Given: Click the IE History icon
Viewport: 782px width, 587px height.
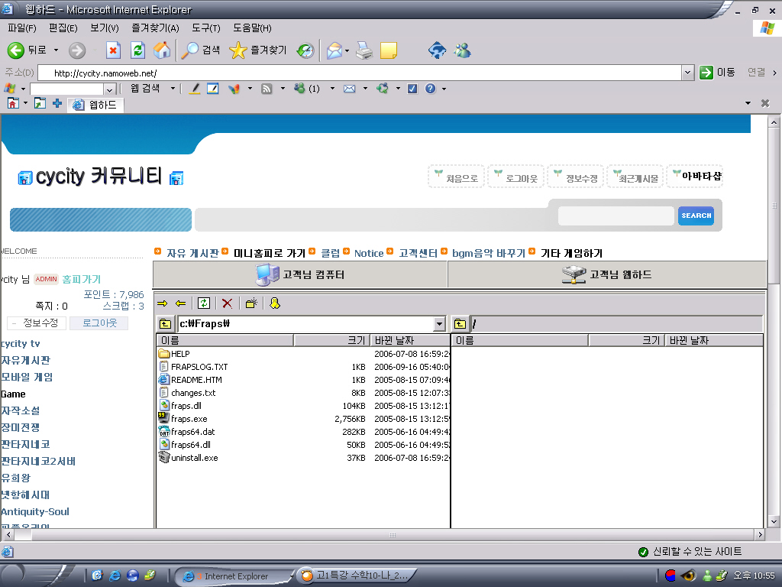Looking at the screenshot, I should (x=305, y=50).
